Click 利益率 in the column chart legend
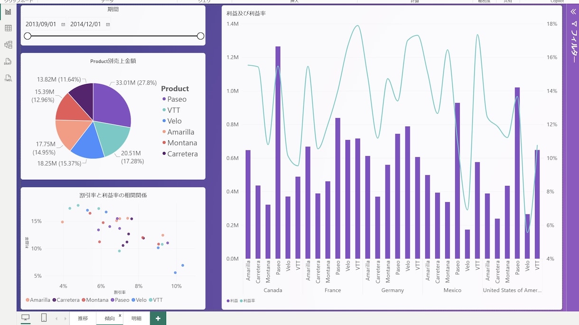 pyautogui.click(x=247, y=301)
